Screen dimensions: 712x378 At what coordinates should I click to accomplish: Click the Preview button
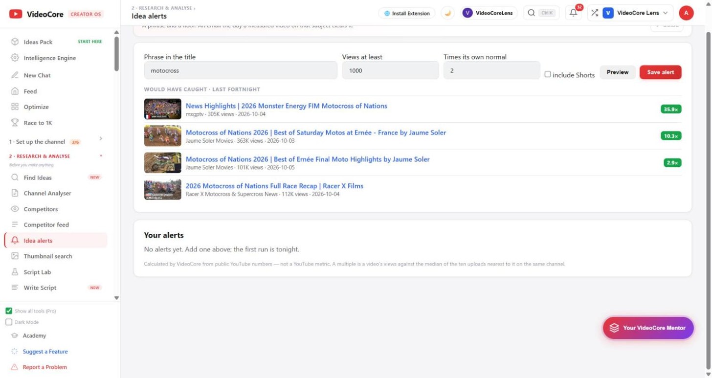(618, 72)
